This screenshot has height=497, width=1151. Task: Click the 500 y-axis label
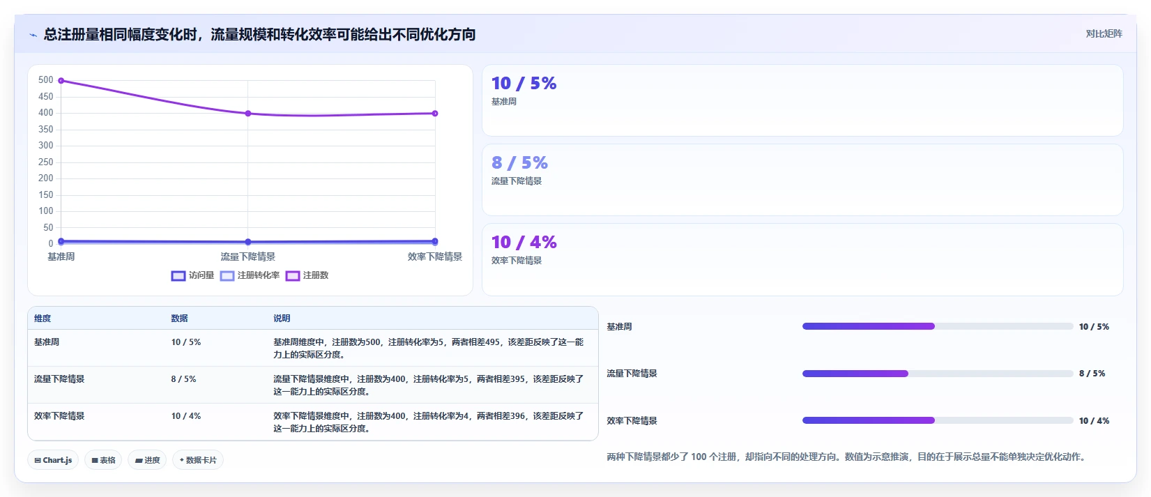[46, 80]
